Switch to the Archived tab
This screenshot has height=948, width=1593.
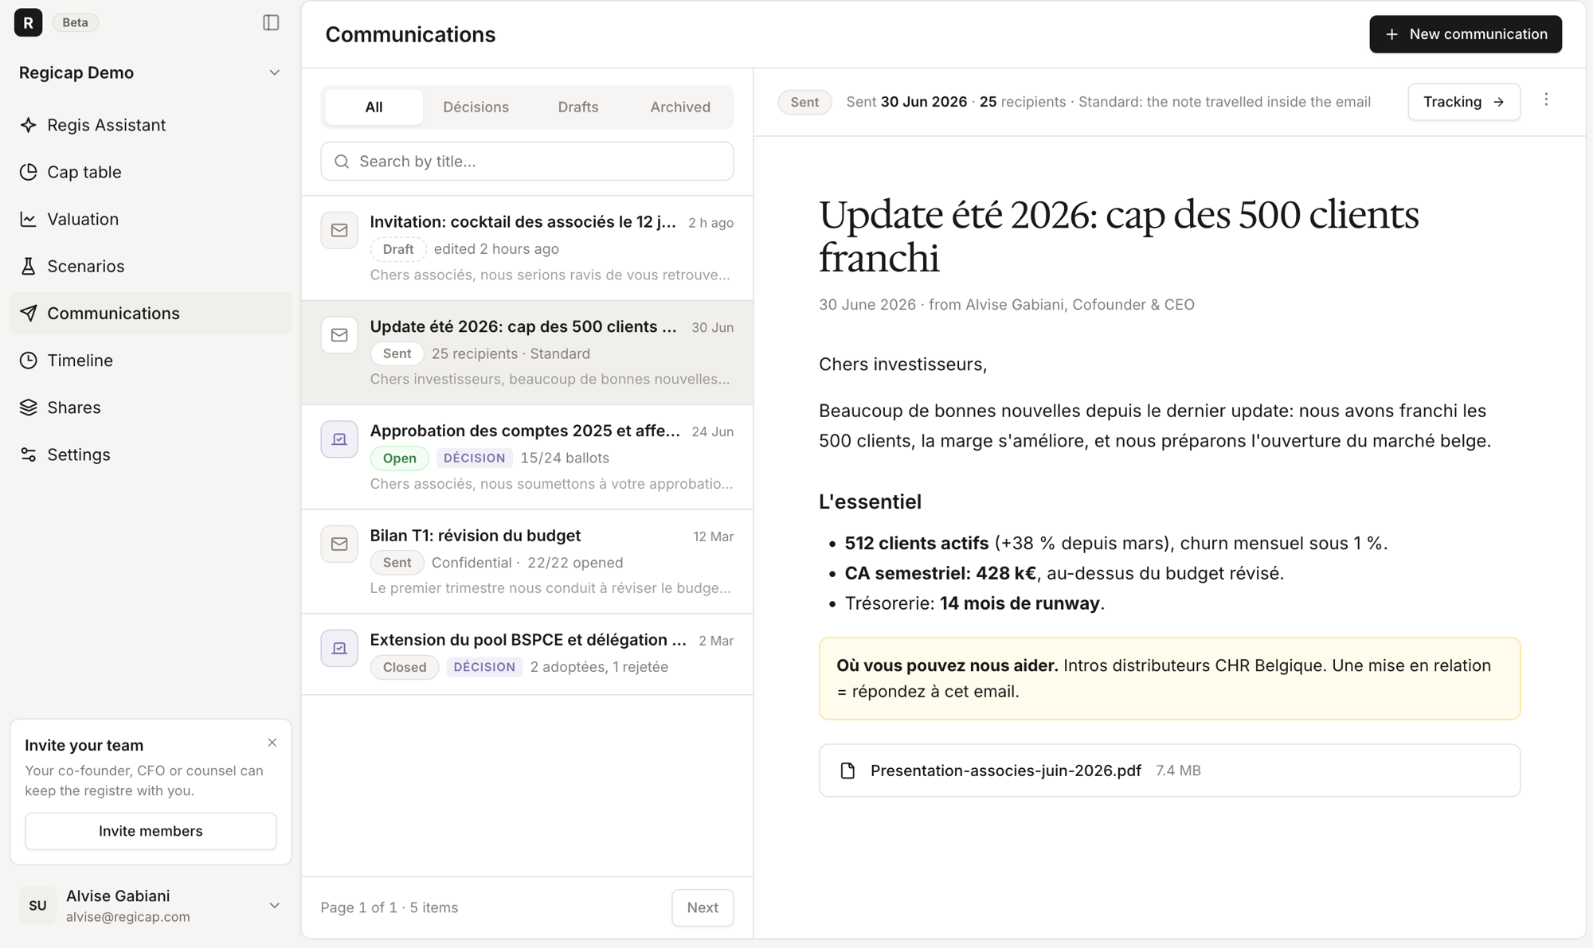680,107
